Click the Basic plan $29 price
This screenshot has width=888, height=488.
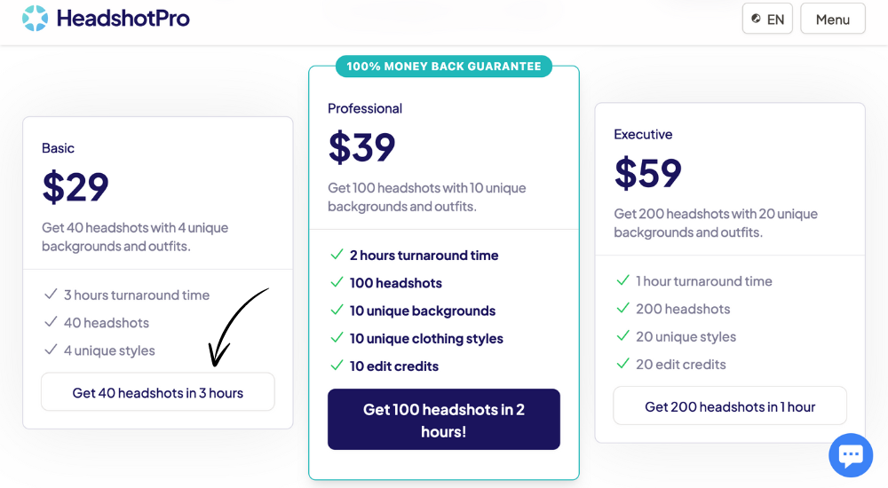coord(75,187)
